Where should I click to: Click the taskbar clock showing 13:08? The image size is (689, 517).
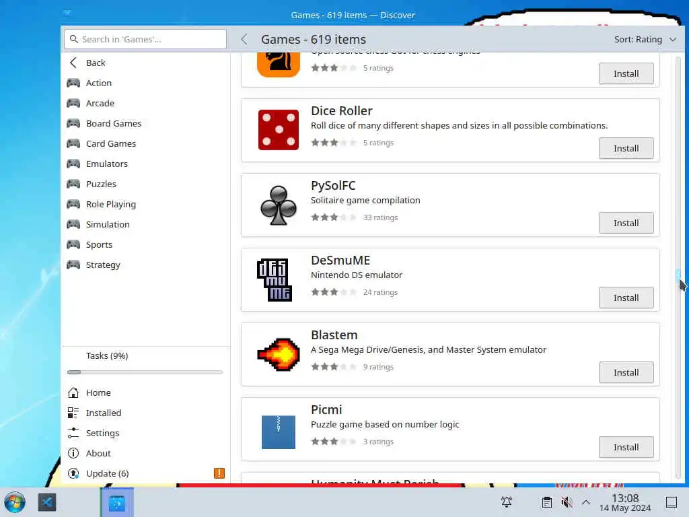[x=625, y=502]
